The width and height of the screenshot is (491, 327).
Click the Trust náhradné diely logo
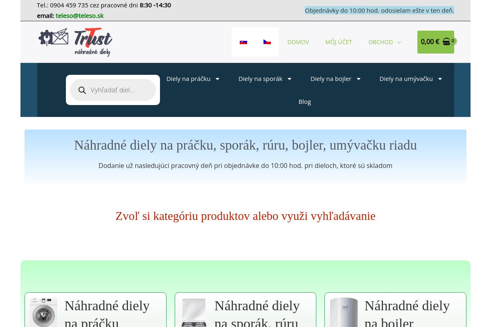75,42
